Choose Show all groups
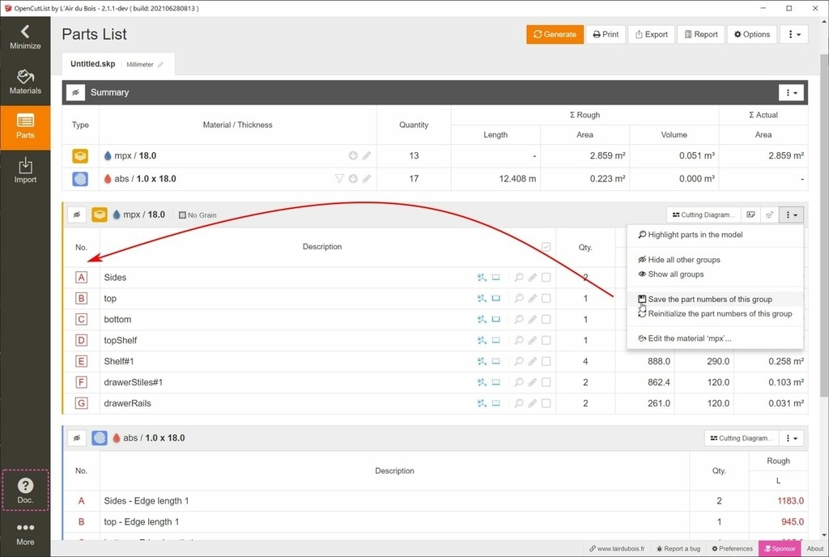Screen dimensions: 829x557 point(715,274)
